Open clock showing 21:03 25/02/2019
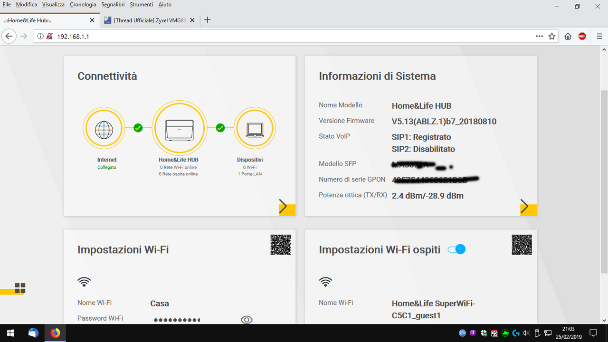The image size is (608, 342). pos(569,333)
